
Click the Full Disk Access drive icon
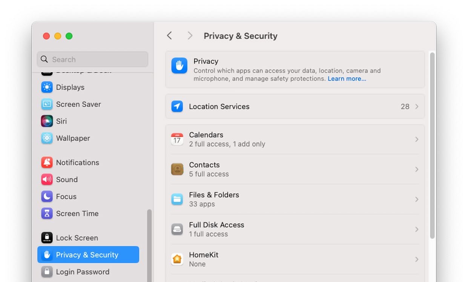[177, 229]
